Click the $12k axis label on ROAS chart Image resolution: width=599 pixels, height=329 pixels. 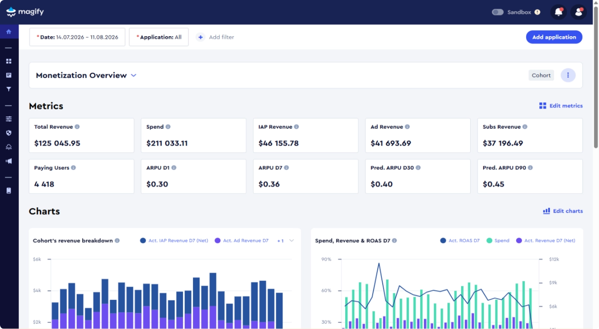coord(554,259)
